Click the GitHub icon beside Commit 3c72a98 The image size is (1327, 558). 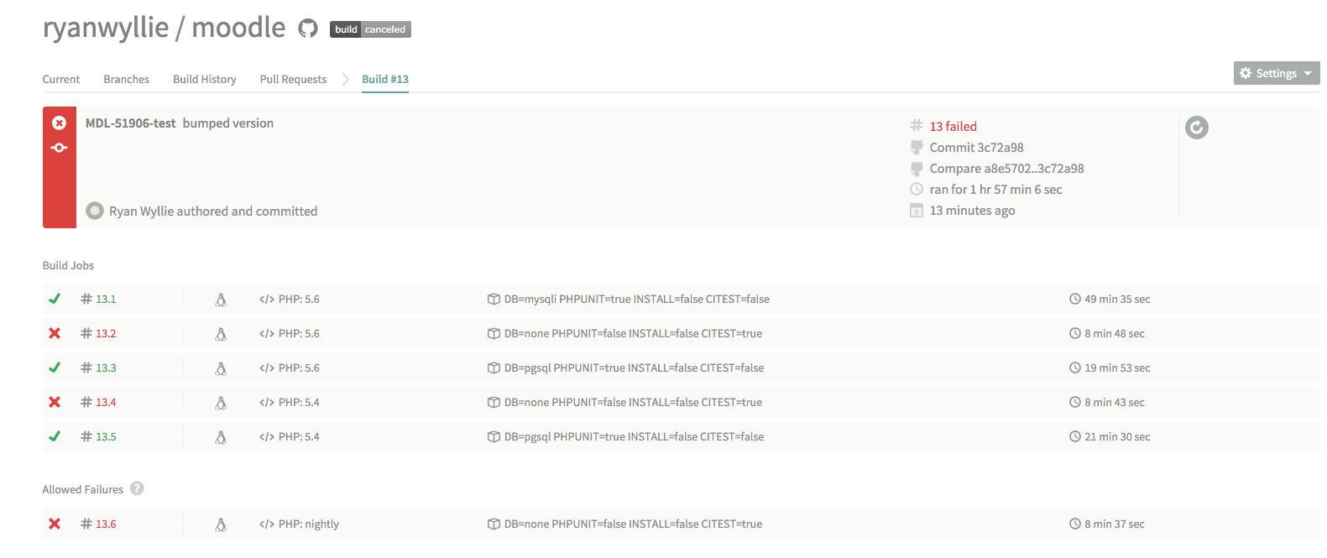[x=917, y=147]
